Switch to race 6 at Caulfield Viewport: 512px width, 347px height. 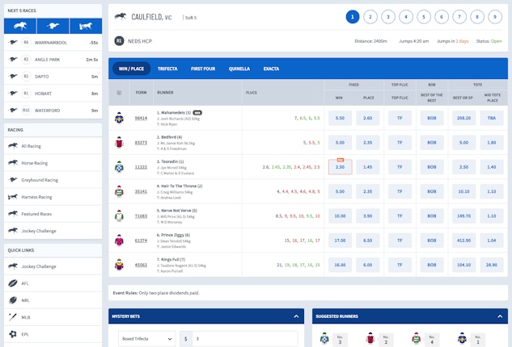coord(442,17)
